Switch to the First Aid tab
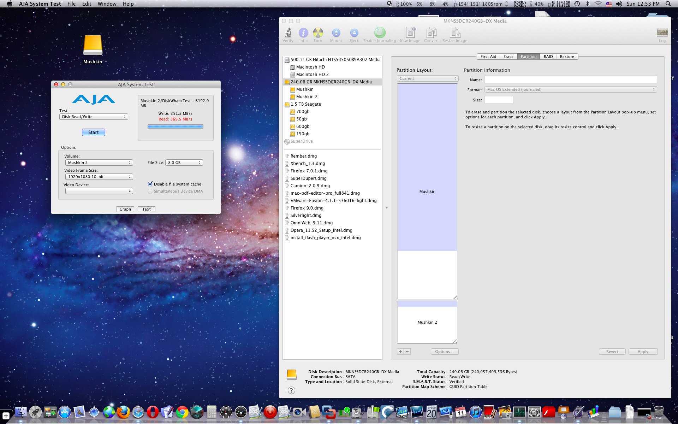The height and width of the screenshot is (424, 678). click(x=488, y=57)
